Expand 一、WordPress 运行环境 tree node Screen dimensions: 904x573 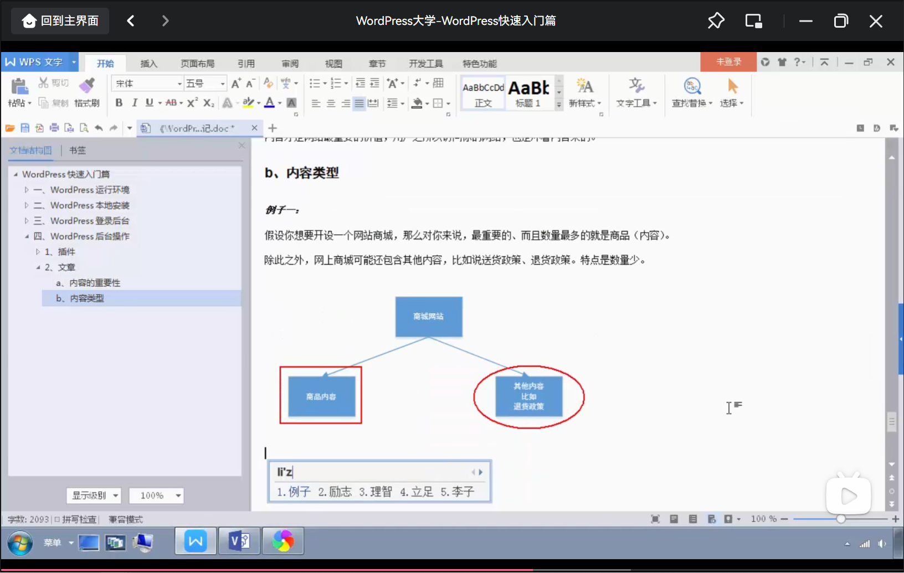(x=26, y=190)
